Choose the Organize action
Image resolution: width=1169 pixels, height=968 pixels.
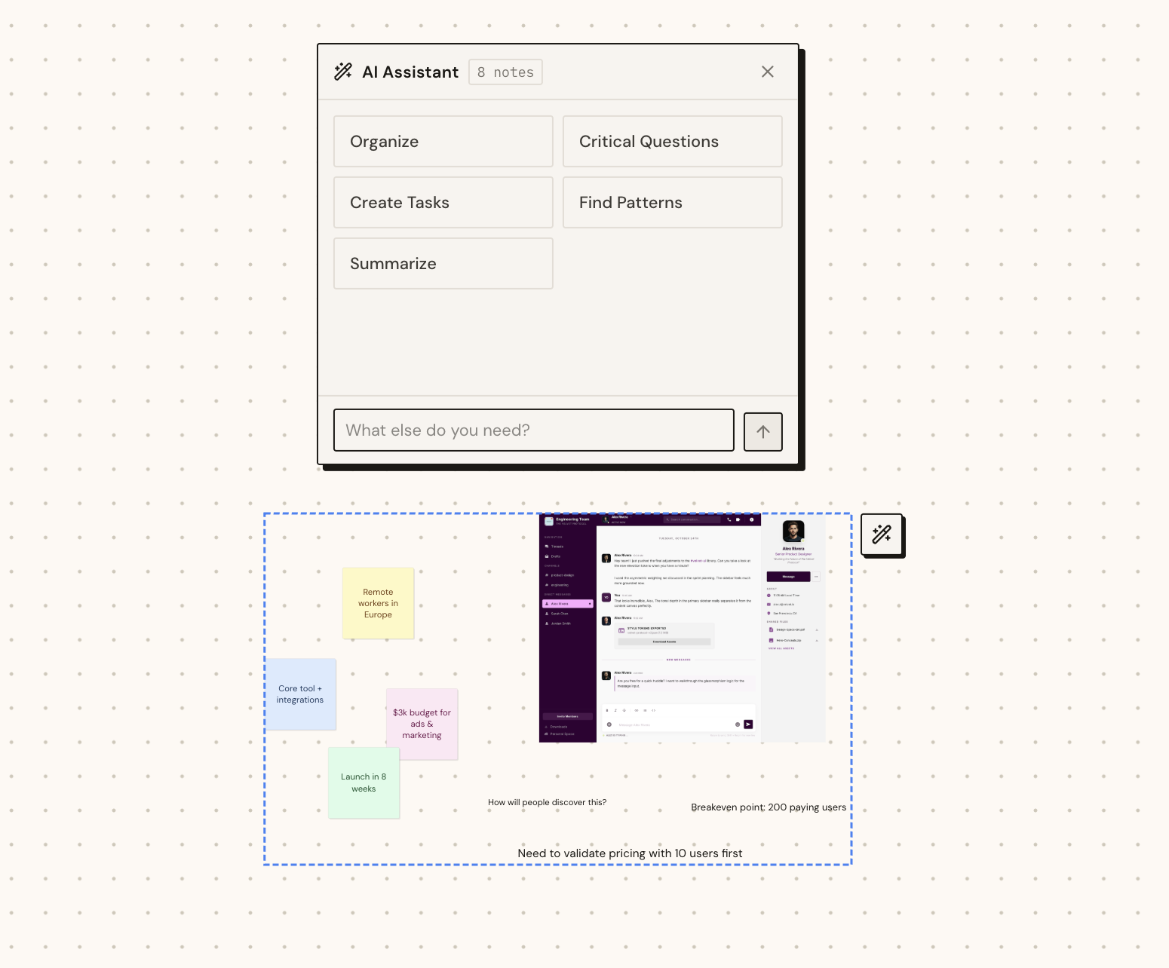click(443, 141)
